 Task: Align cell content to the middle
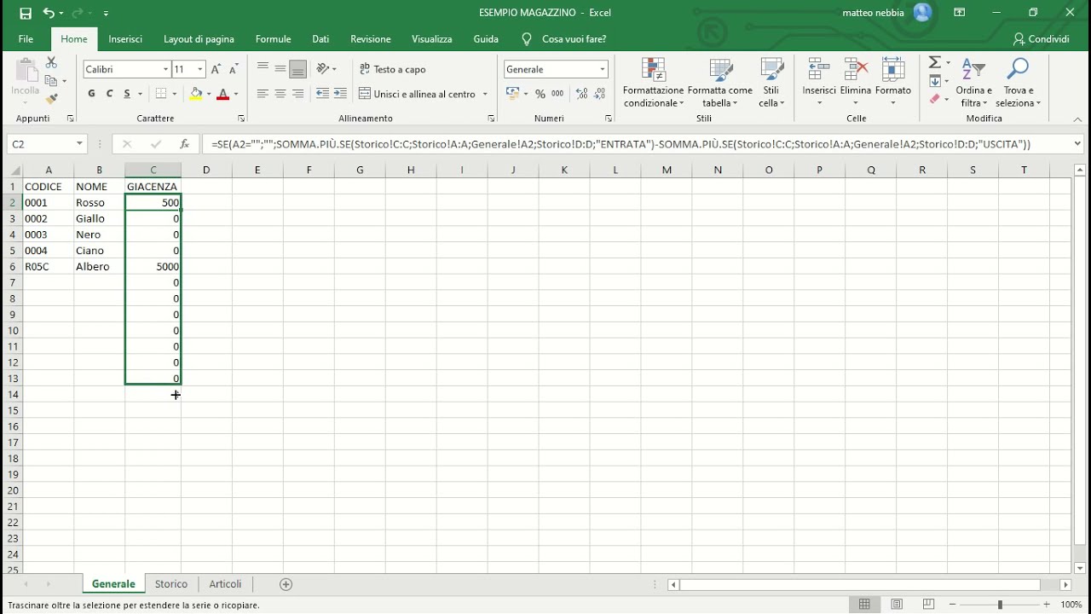coord(280,69)
